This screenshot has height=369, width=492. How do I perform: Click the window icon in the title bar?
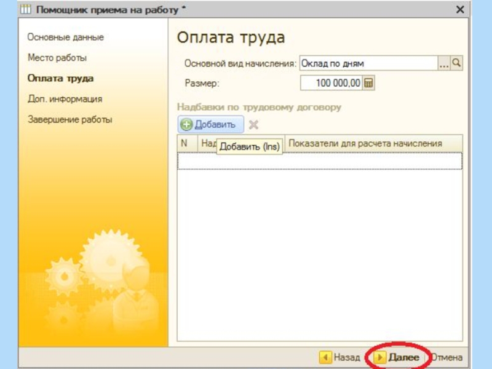click(26, 10)
